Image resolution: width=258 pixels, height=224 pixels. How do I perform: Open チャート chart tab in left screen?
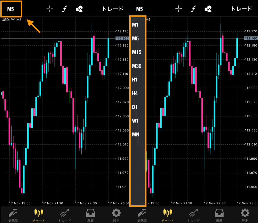coord(39,215)
